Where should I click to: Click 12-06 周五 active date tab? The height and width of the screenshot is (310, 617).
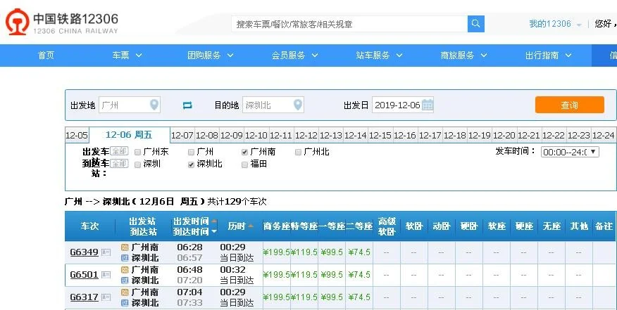(x=130, y=135)
